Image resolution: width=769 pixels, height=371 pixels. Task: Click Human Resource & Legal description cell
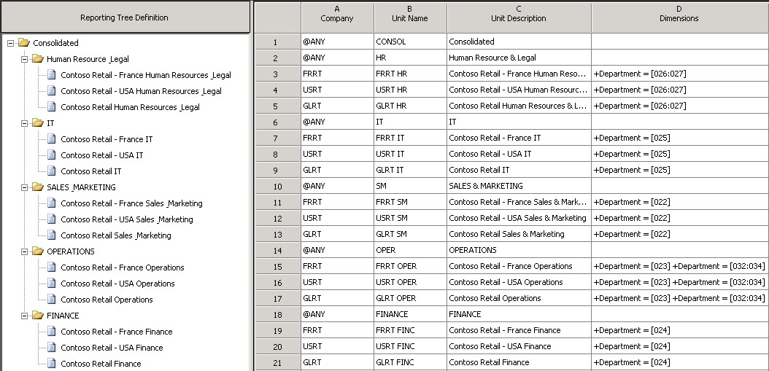click(519, 58)
